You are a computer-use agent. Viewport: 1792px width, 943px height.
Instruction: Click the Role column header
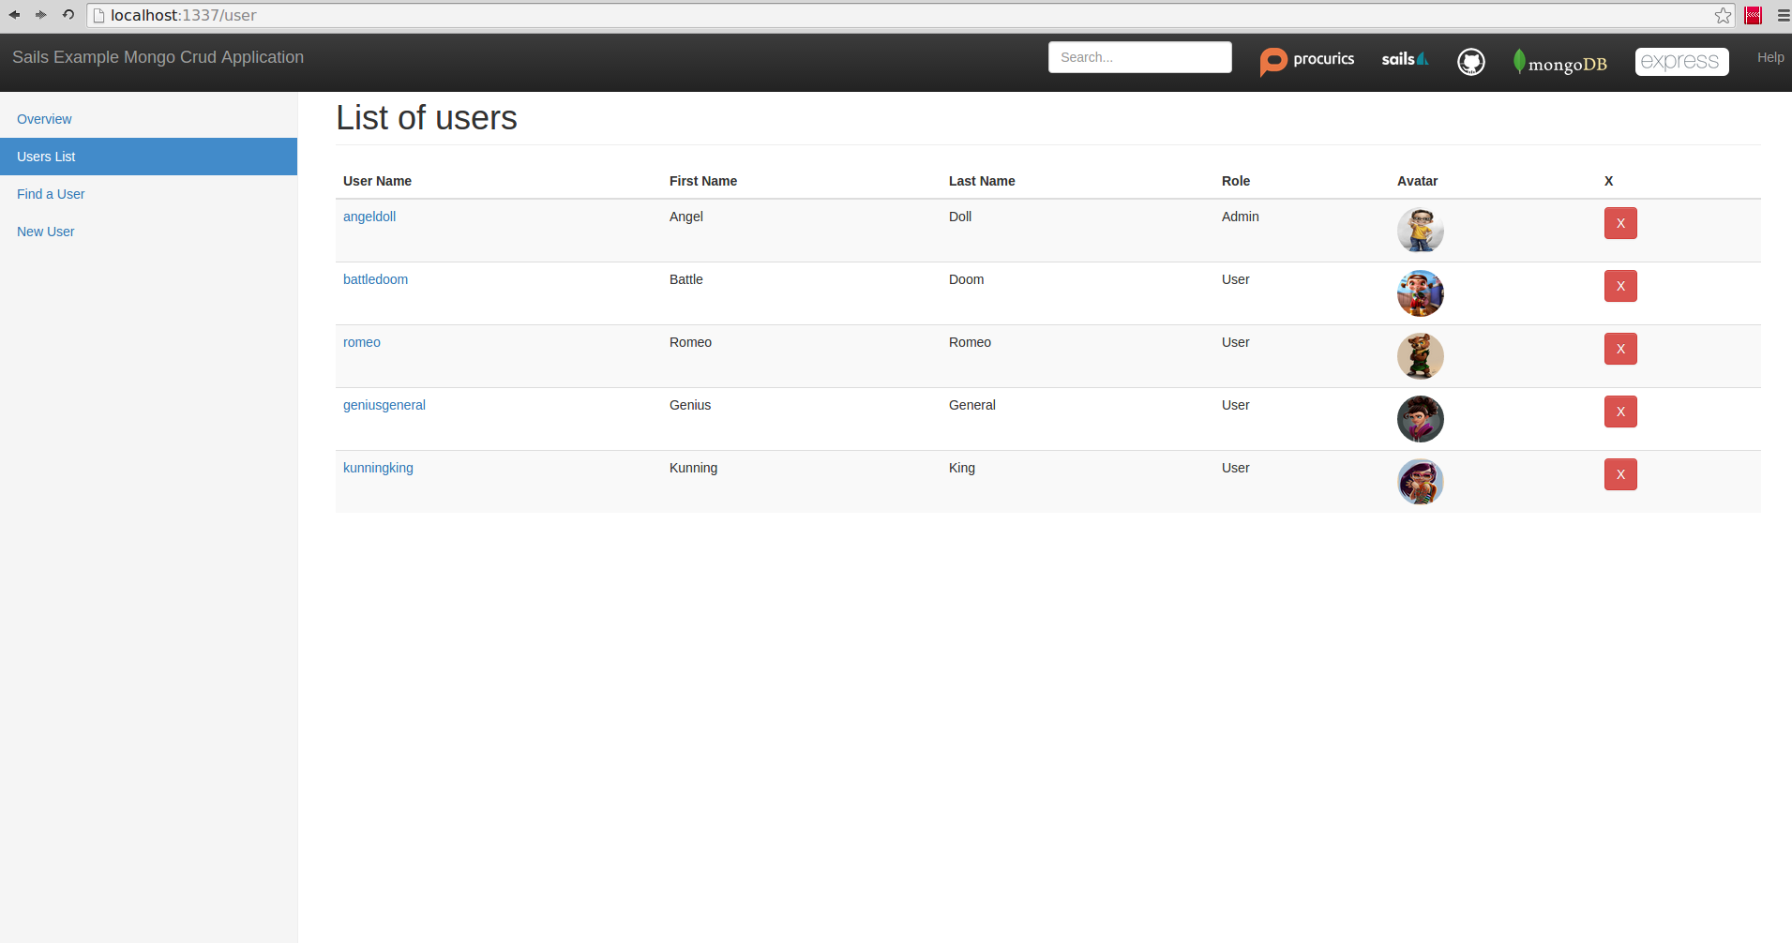tap(1236, 181)
